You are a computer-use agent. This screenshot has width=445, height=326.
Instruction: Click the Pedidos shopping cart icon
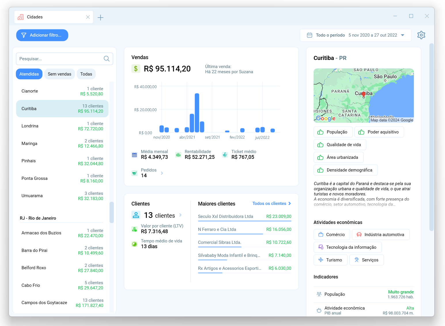[134, 173]
